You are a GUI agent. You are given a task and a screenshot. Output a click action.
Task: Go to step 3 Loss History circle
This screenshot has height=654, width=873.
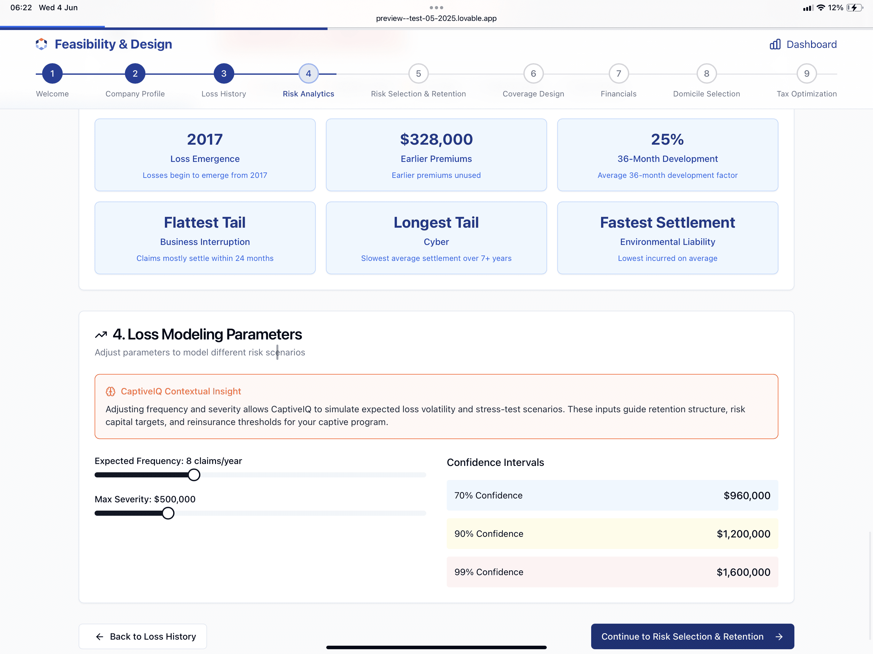coord(224,74)
